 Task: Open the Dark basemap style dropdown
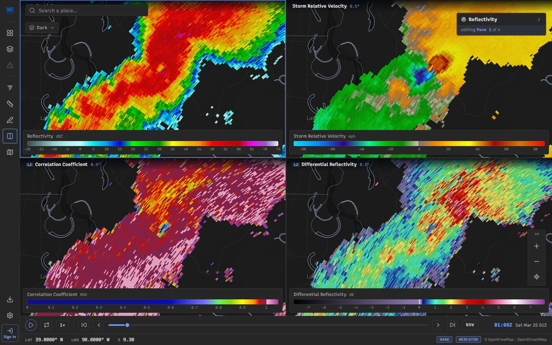tap(42, 28)
